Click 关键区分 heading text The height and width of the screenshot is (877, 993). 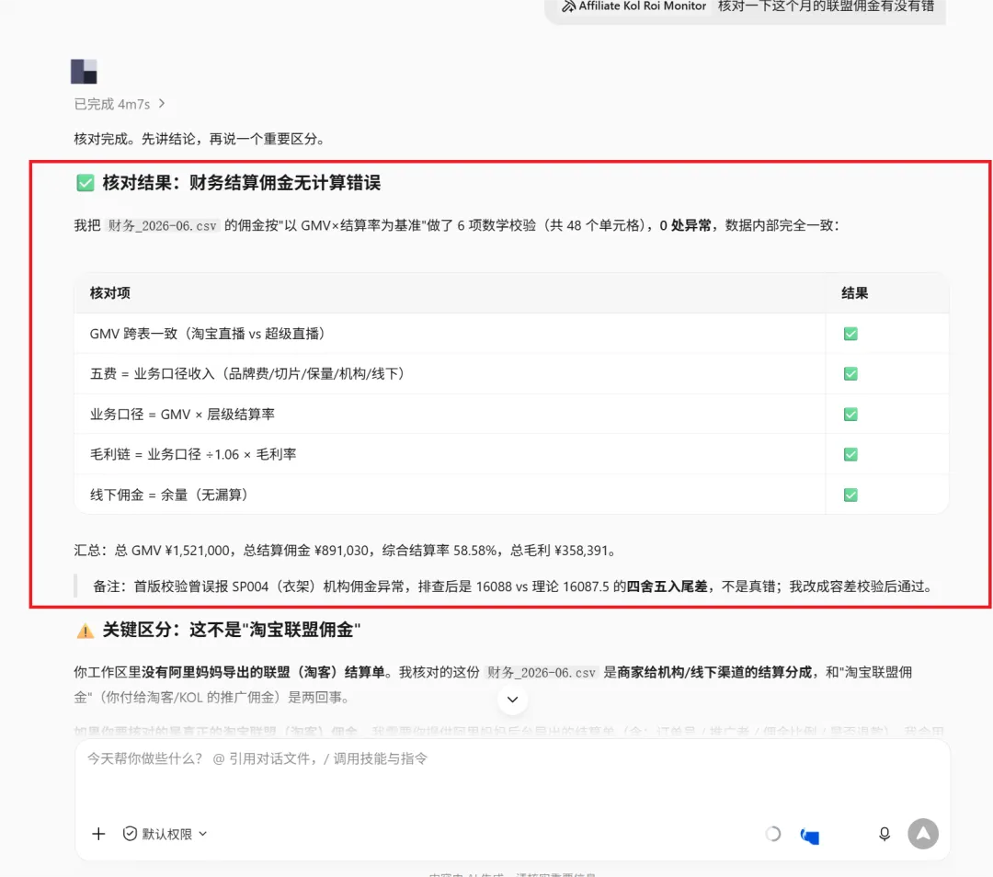coord(231,630)
